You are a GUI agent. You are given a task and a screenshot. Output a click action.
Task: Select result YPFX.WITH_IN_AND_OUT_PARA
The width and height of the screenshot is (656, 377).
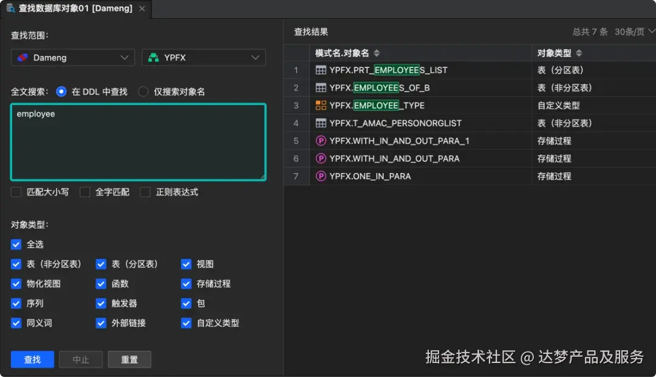(395, 158)
